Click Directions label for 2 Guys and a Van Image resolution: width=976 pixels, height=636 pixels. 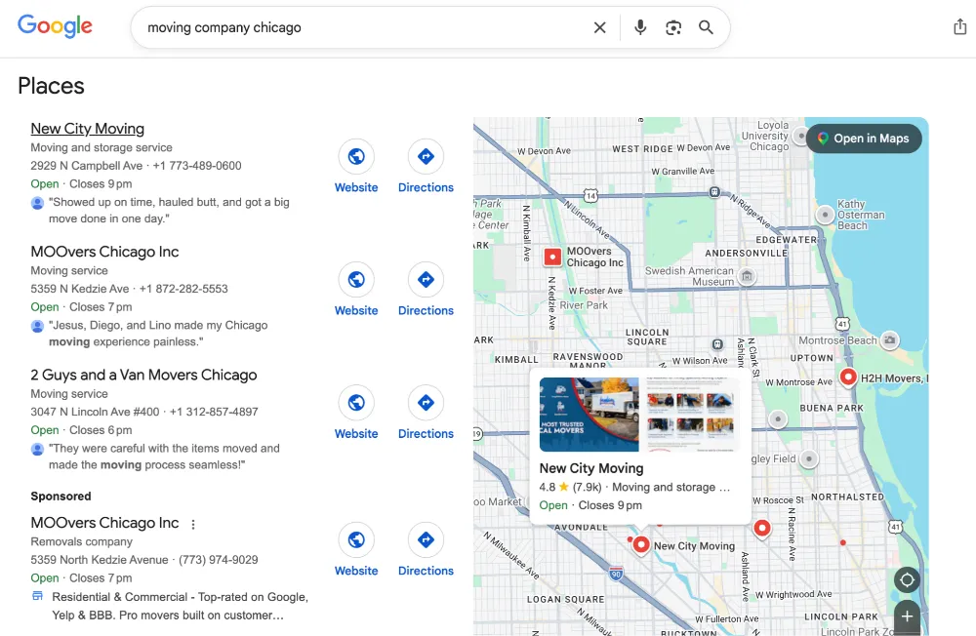426,434
